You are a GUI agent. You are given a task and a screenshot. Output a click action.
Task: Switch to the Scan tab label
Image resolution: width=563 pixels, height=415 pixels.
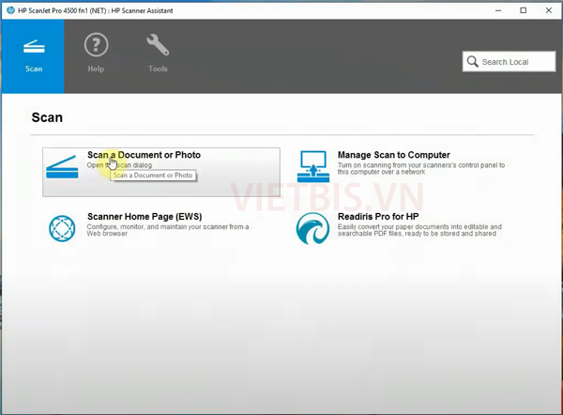point(33,69)
